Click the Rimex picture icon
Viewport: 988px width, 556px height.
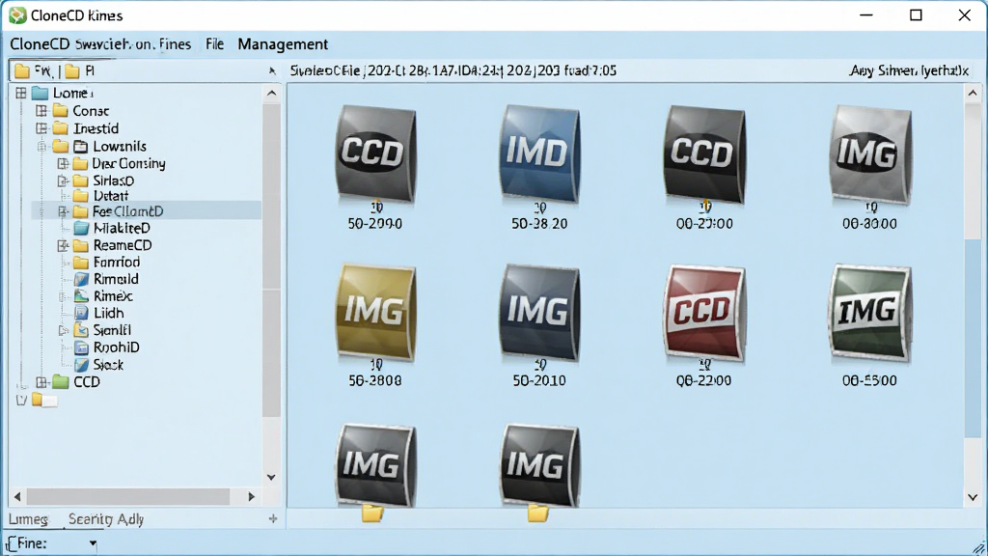tap(81, 296)
